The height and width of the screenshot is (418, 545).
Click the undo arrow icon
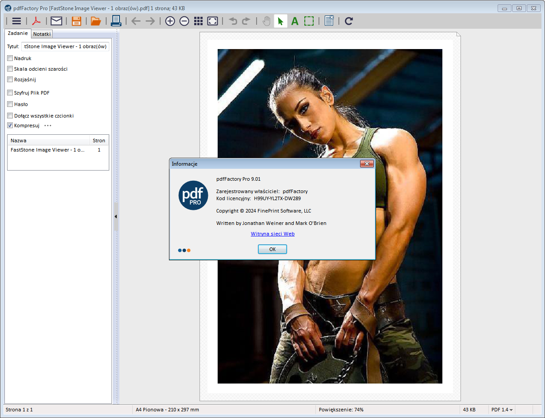(x=233, y=21)
